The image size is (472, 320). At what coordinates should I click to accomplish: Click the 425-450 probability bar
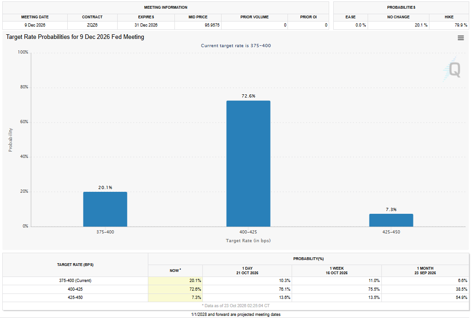pyautogui.click(x=391, y=220)
